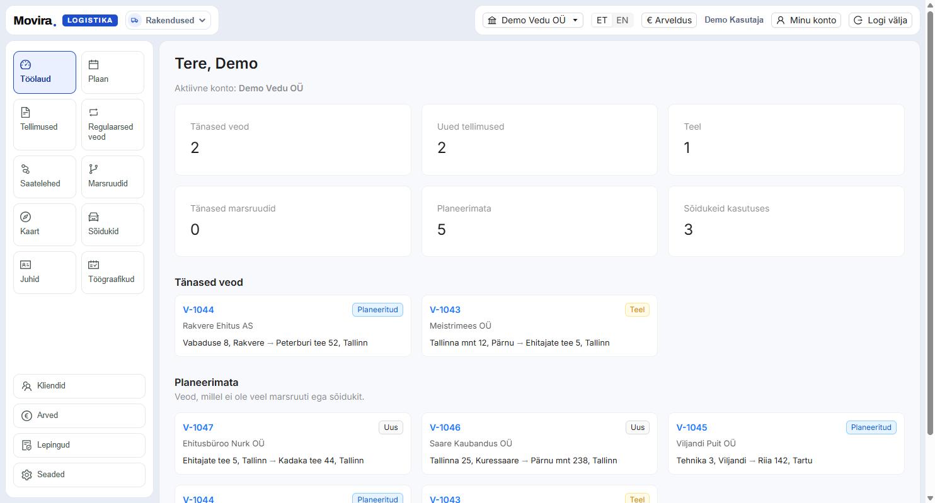This screenshot has width=935, height=503.
Task: Click the Kliendid people icon
Action: [x=26, y=386]
